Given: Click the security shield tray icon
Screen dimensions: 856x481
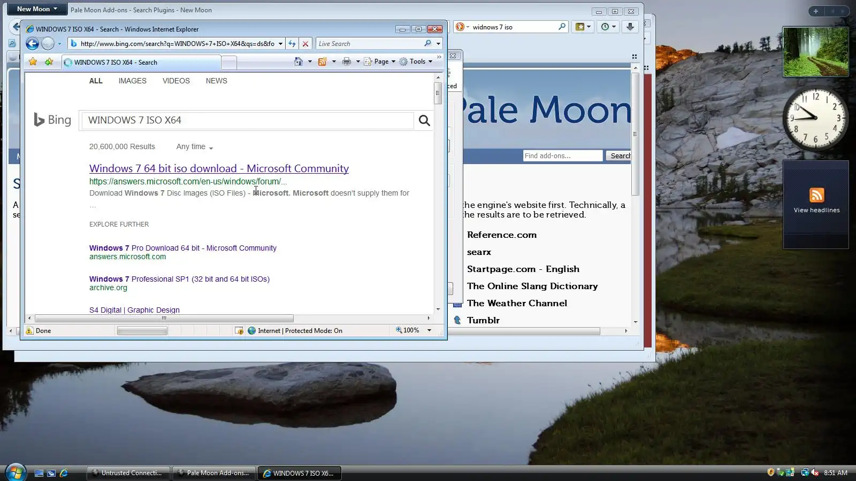Looking at the screenshot, I should (x=771, y=472).
